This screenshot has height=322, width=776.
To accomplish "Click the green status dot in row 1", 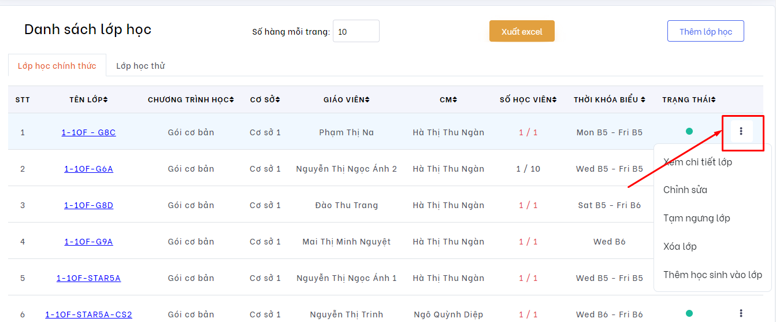I will (689, 132).
